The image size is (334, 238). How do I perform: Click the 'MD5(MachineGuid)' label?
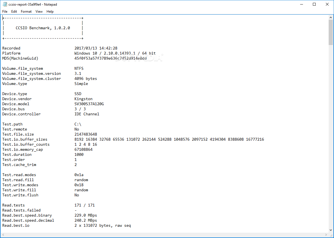tap(20, 59)
